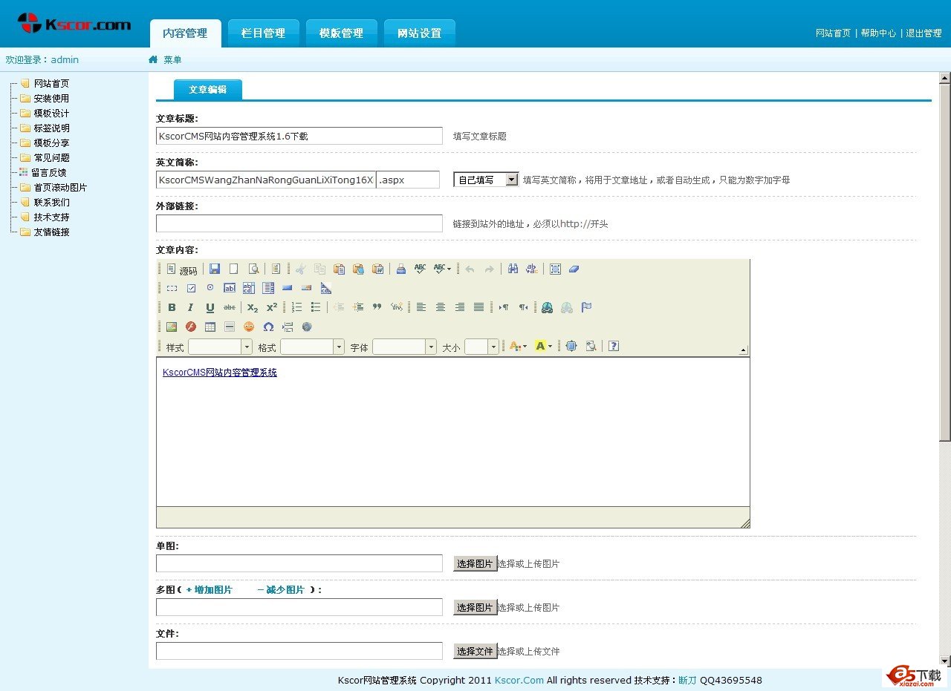Center align text in editor

pos(441,307)
